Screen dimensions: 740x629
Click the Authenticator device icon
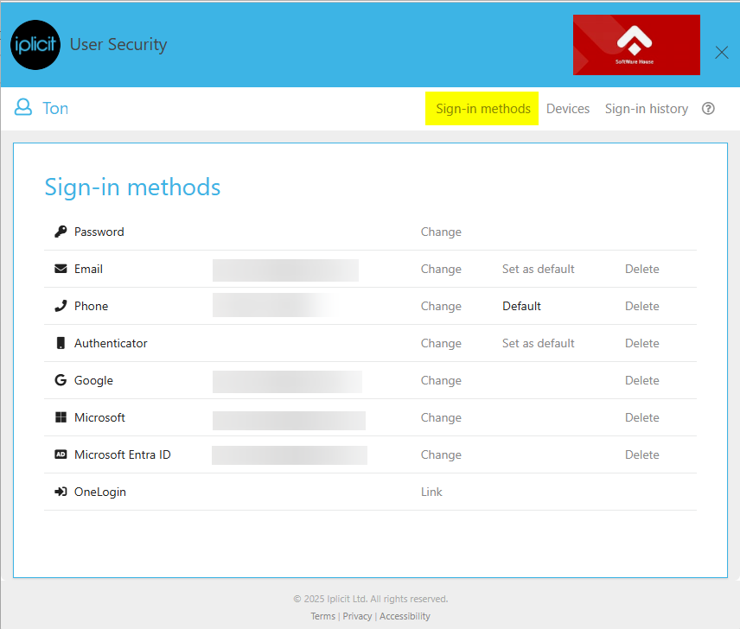61,343
